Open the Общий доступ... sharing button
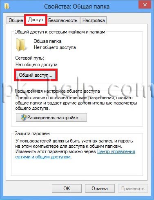This screenshot has width=154, height=200. coord(36,75)
